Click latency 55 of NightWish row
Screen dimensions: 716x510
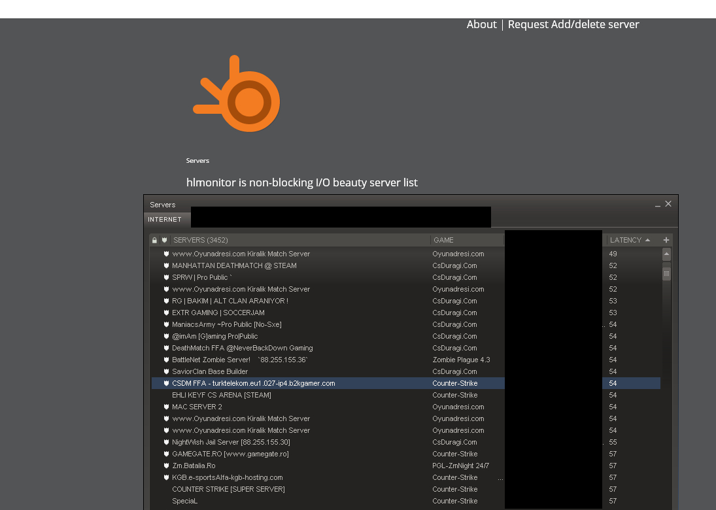click(x=613, y=442)
